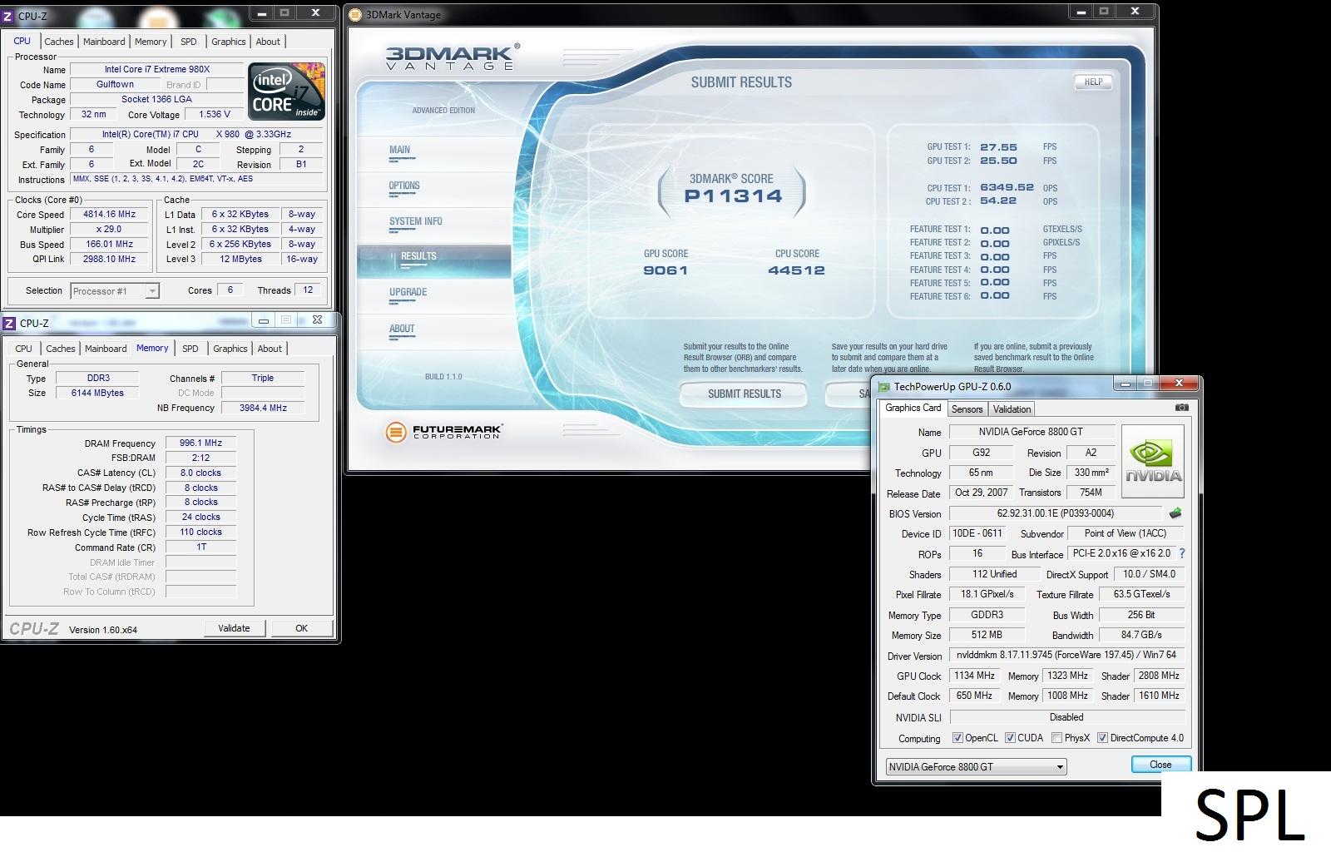The width and height of the screenshot is (1331, 852).
Task: Click the Bus Interface question mark icon
Action: [x=1182, y=553]
